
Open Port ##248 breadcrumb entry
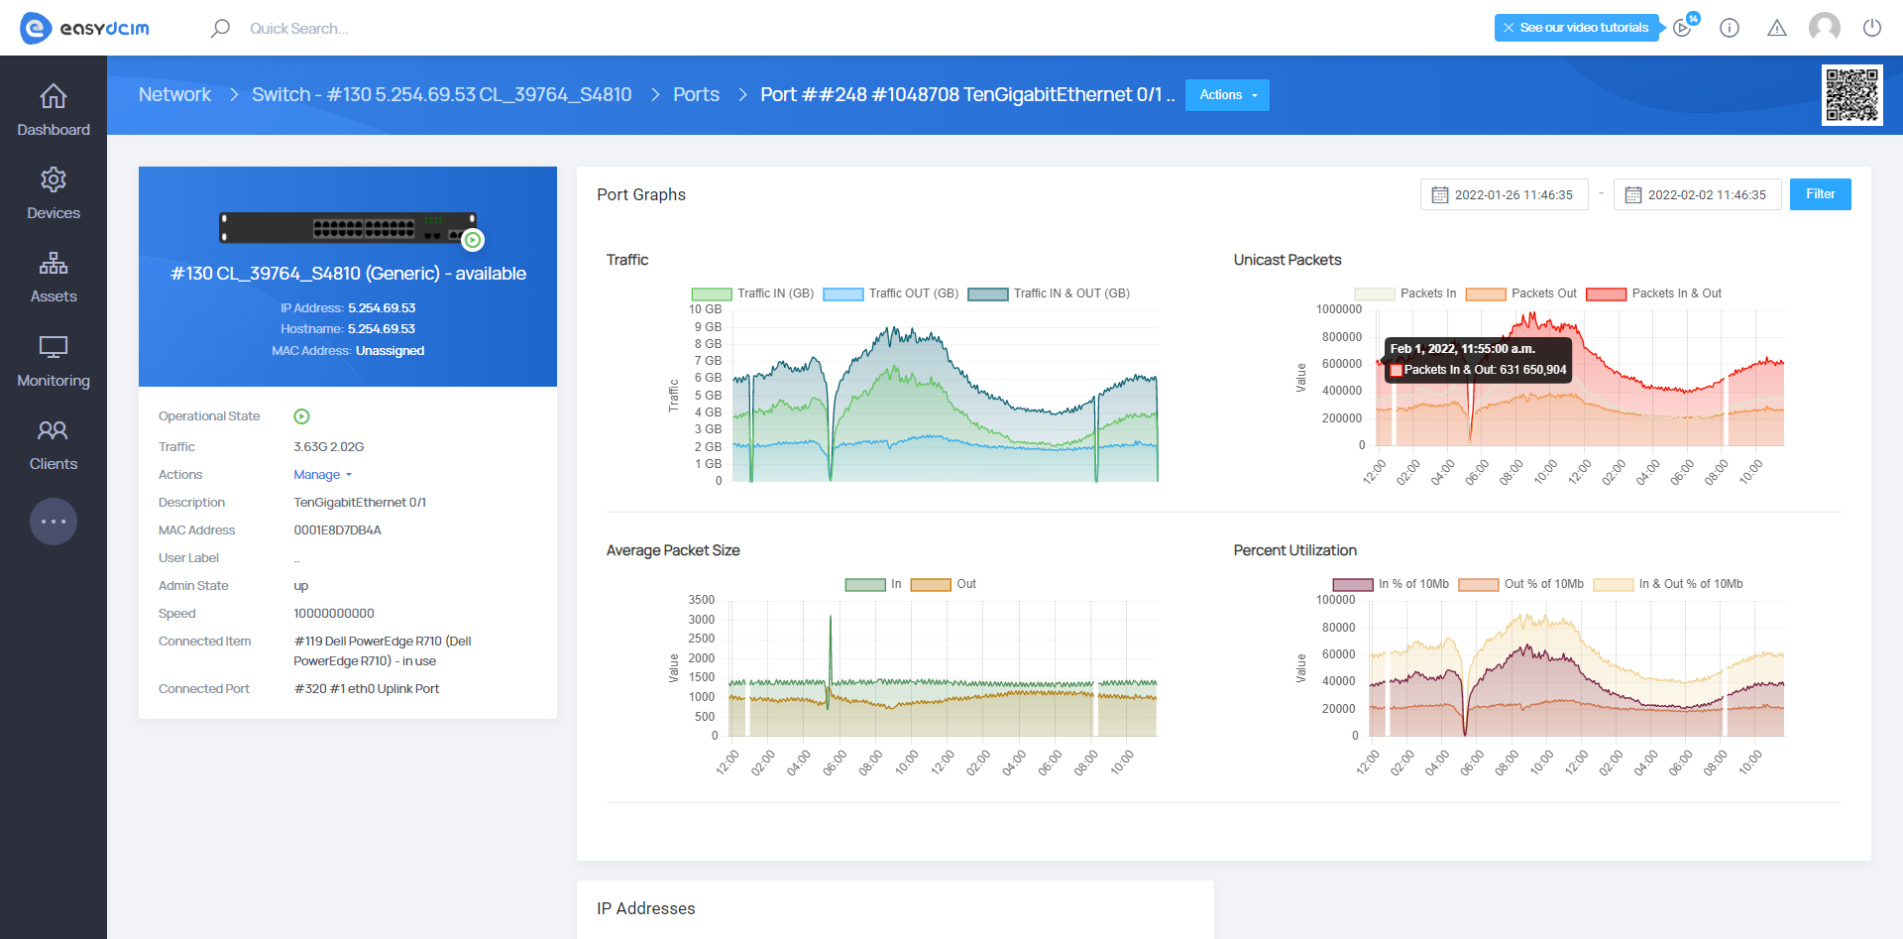tap(967, 94)
